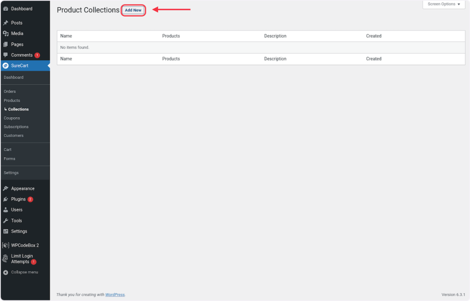Click the SureCart logo icon
470x301 pixels.
[6, 66]
